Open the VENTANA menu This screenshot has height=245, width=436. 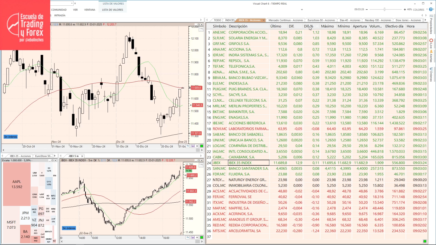(90, 10)
